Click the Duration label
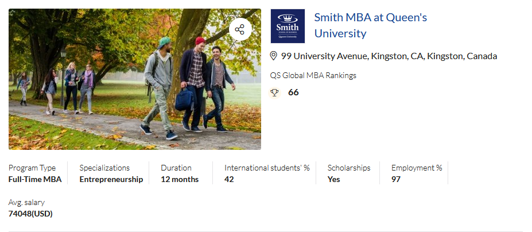532x232 pixels. tap(176, 168)
